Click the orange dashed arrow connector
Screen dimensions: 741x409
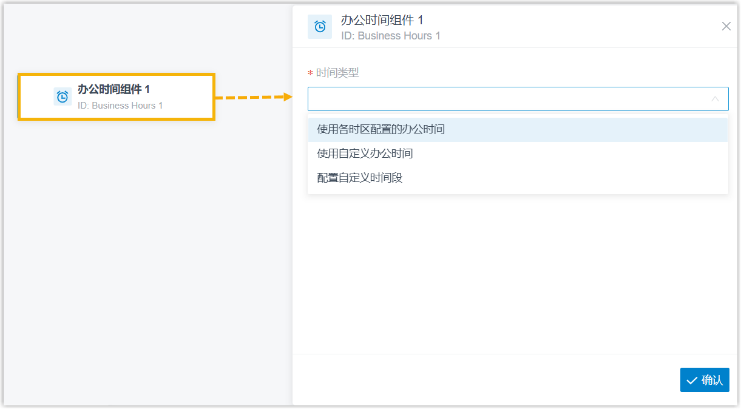254,97
